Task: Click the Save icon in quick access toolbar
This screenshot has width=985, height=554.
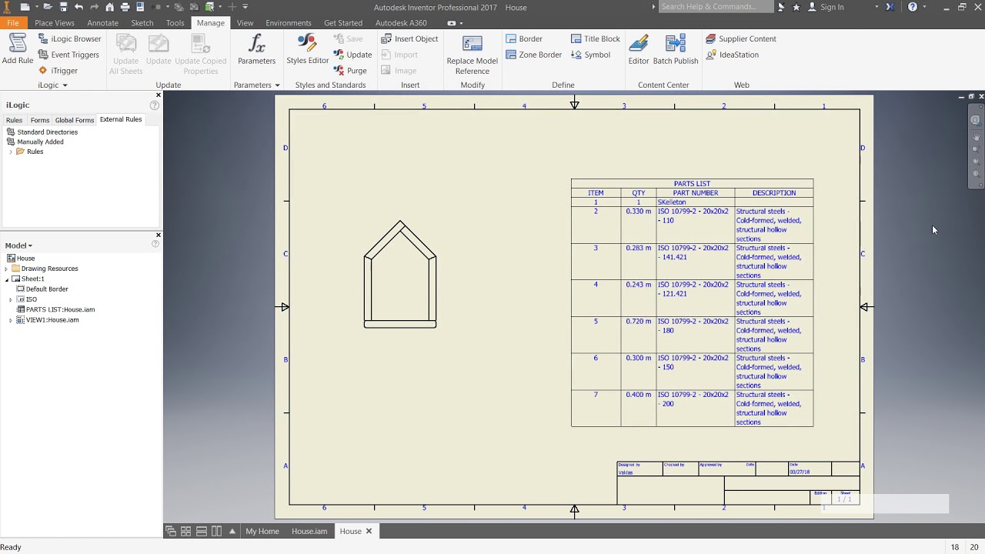Action: tap(63, 7)
